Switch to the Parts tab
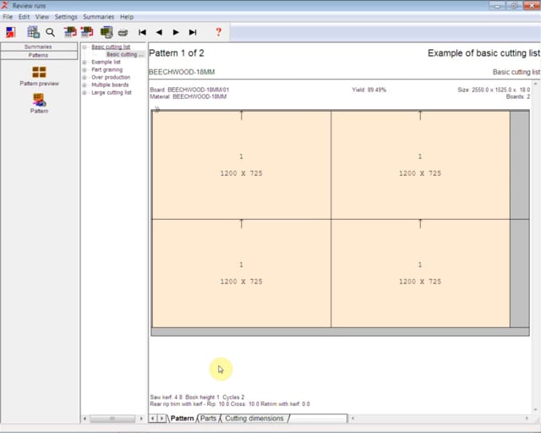The height and width of the screenshot is (433, 541). pyautogui.click(x=209, y=419)
